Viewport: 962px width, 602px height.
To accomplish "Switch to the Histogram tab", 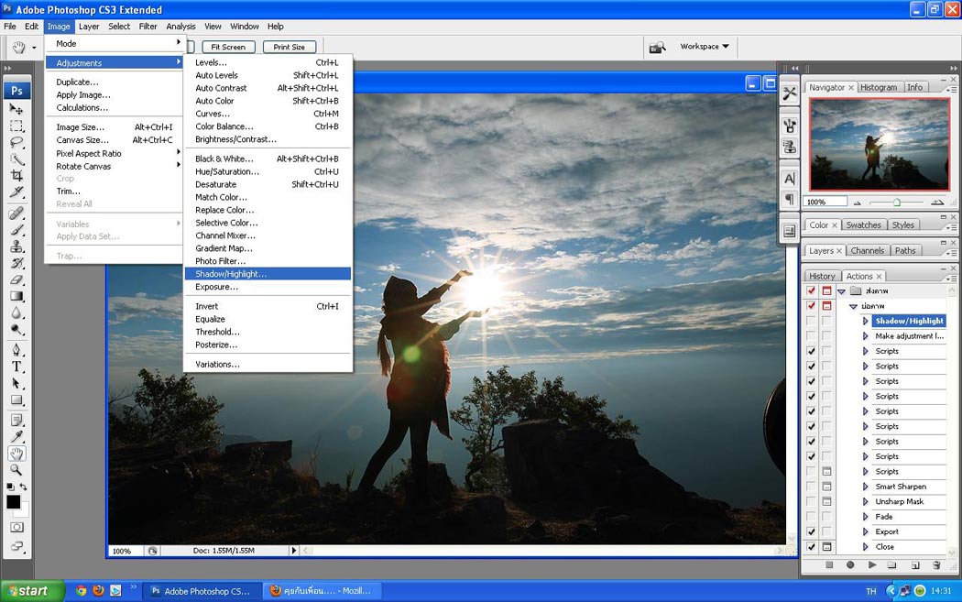I will 878,87.
